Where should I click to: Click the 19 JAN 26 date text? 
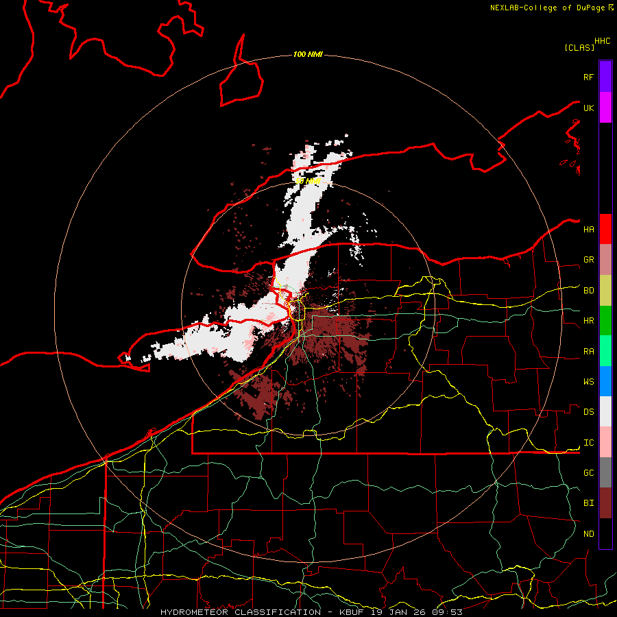[399, 612]
